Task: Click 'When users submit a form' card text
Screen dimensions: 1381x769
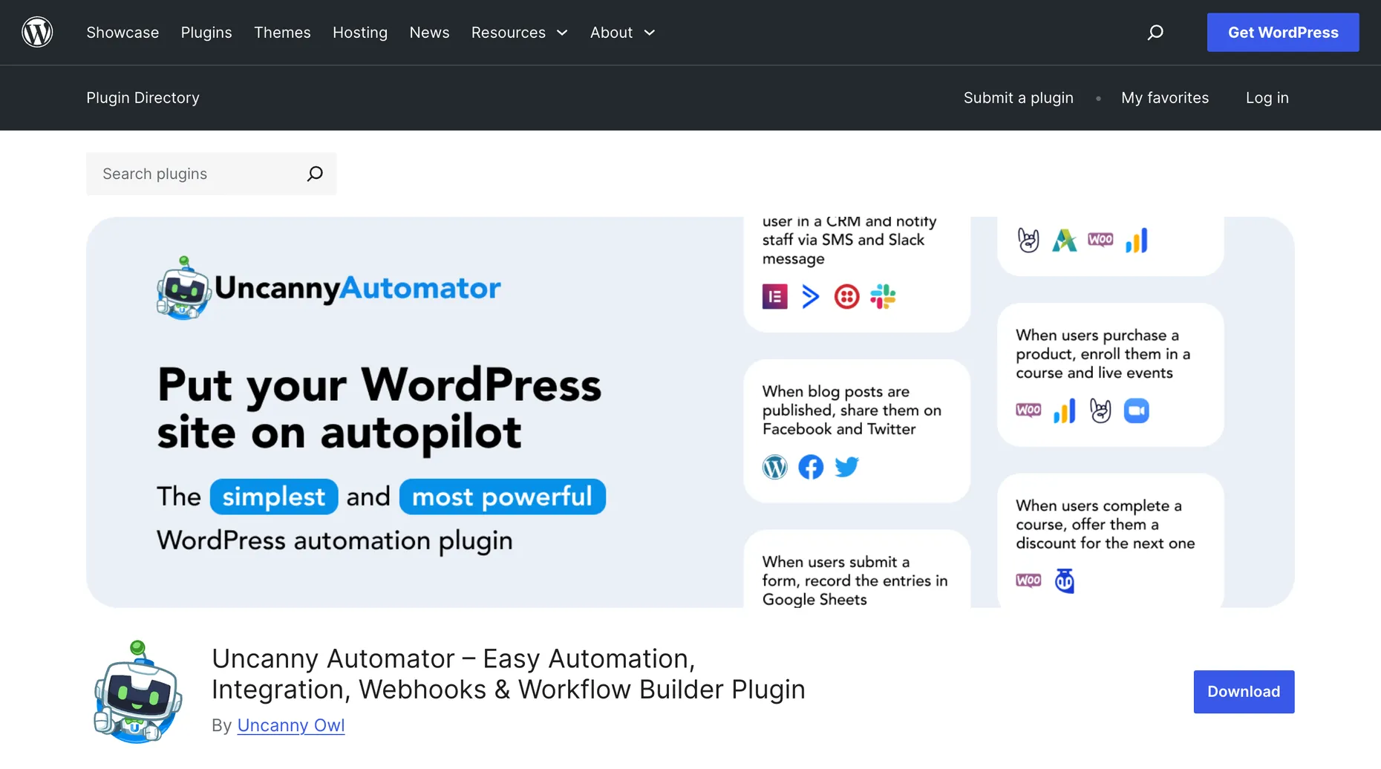Action: 855,580
